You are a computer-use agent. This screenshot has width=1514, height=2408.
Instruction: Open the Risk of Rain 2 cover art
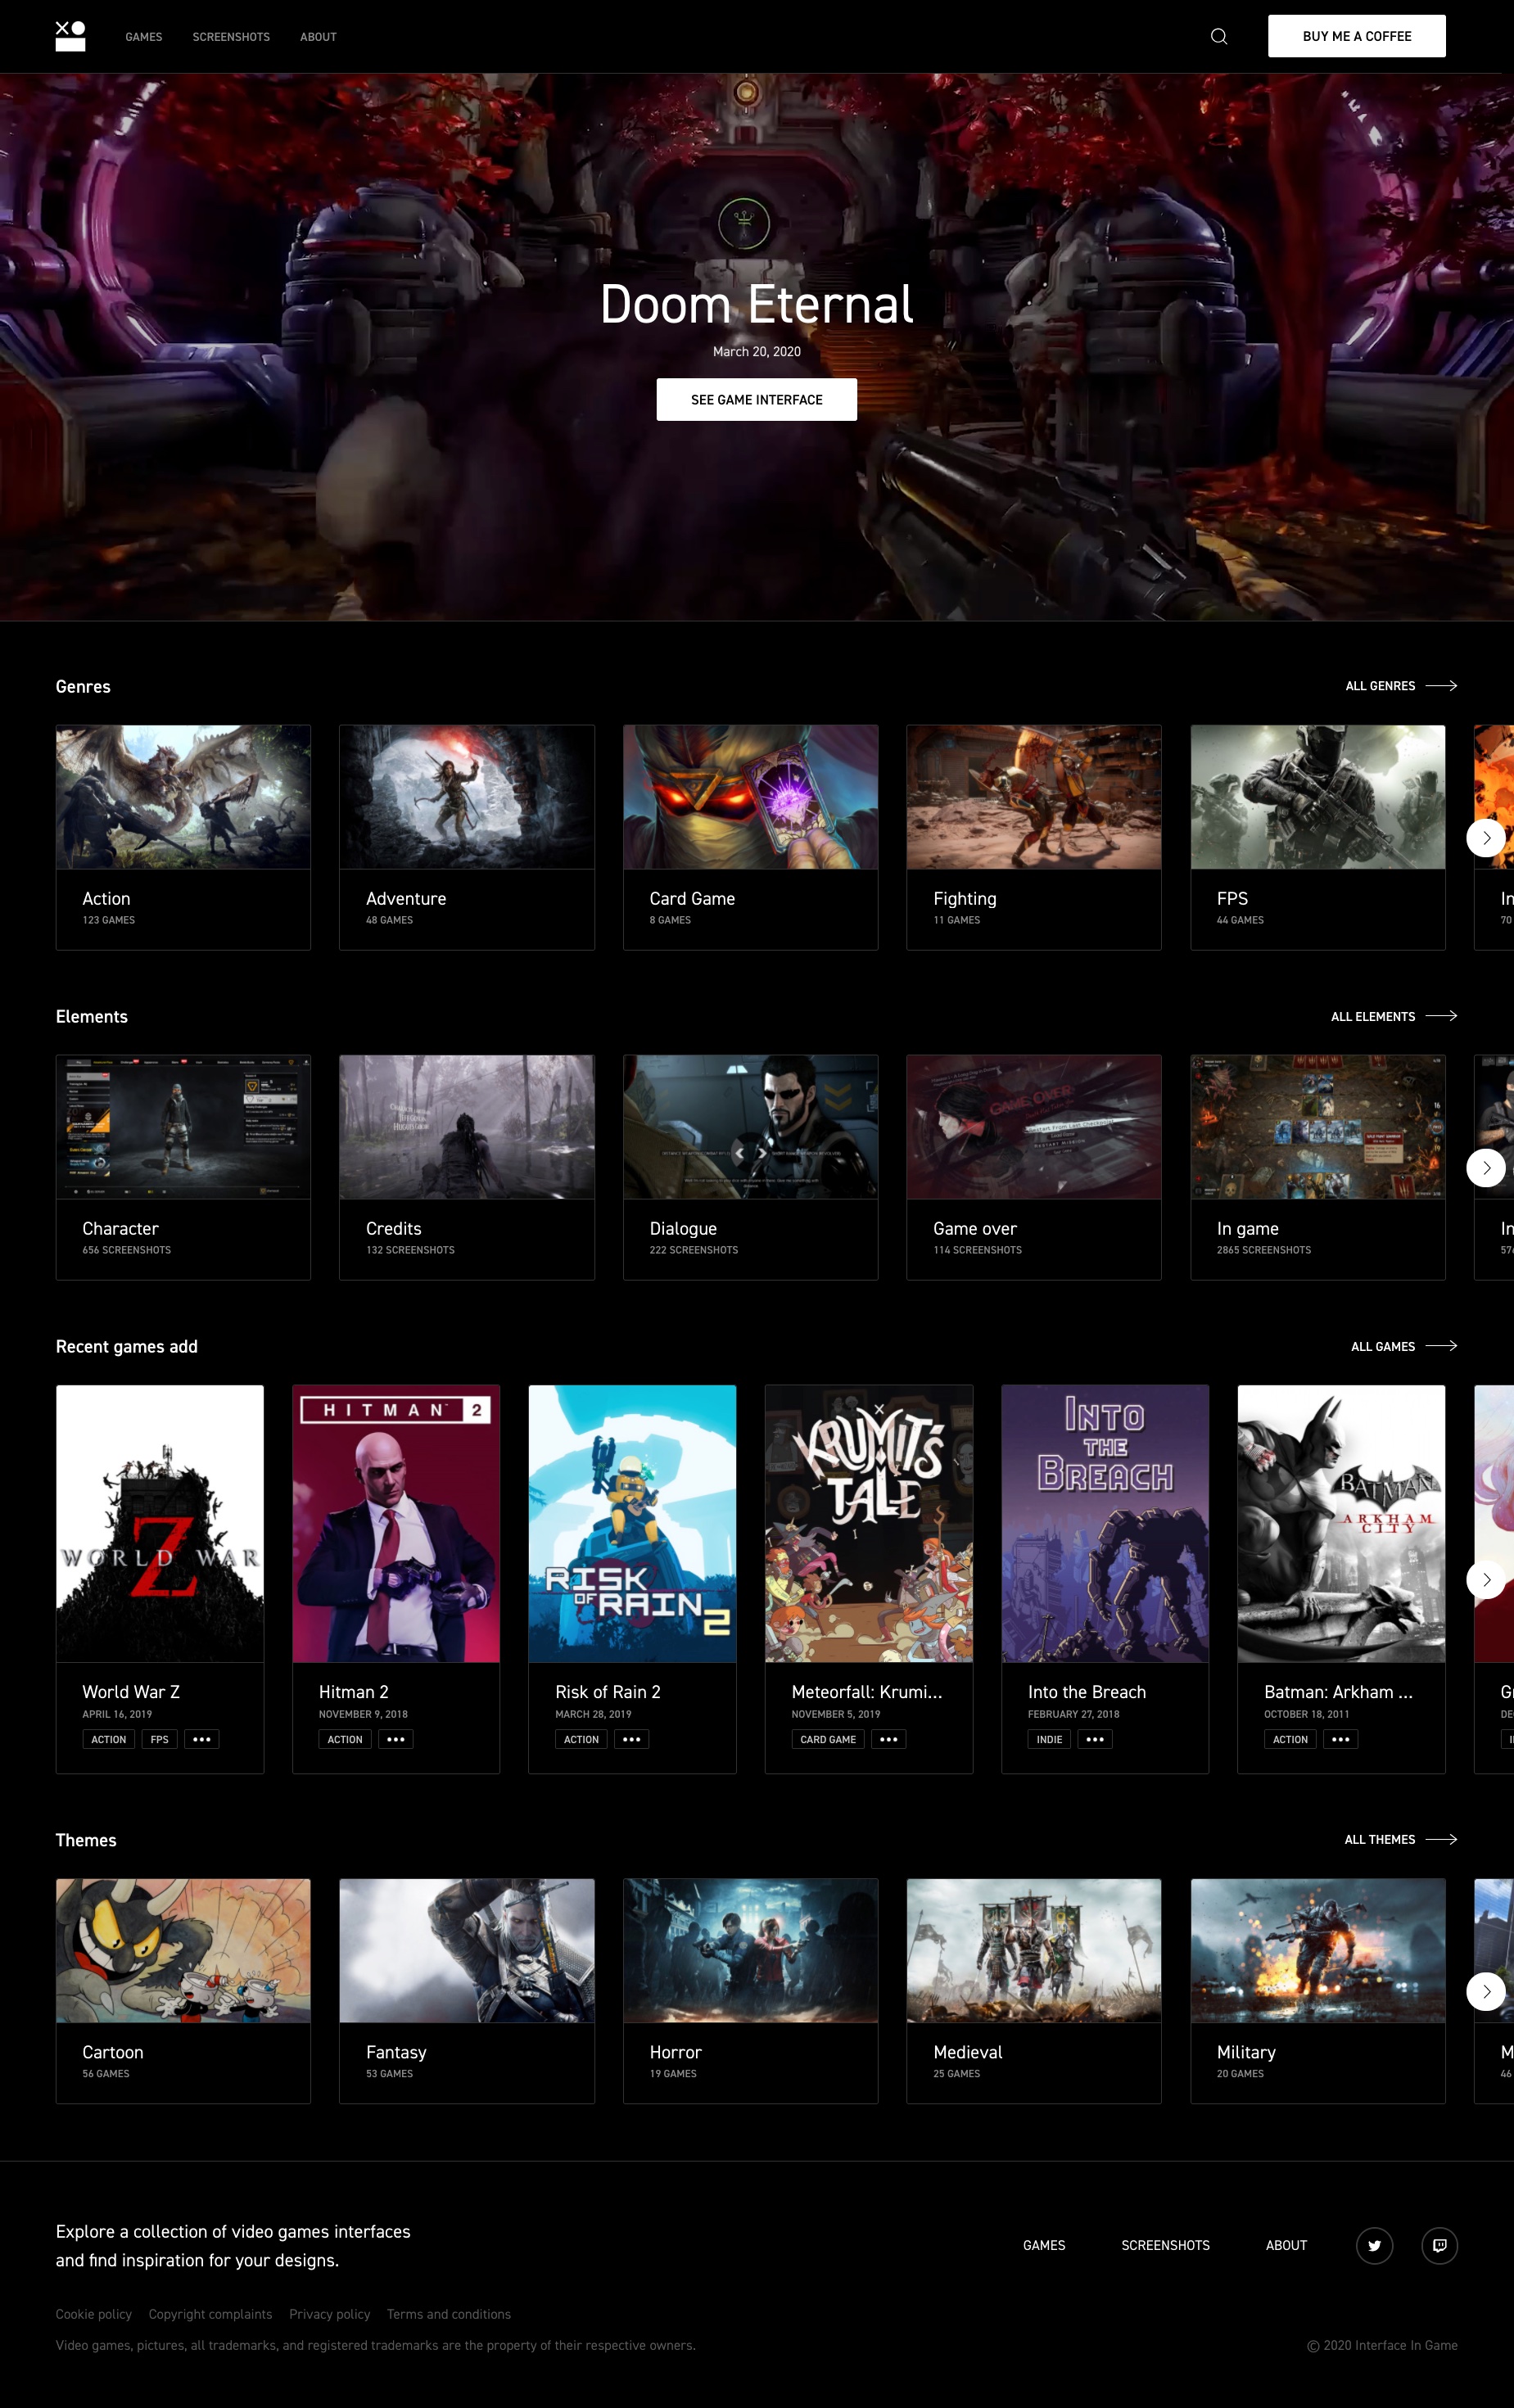pyautogui.click(x=632, y=1524)
